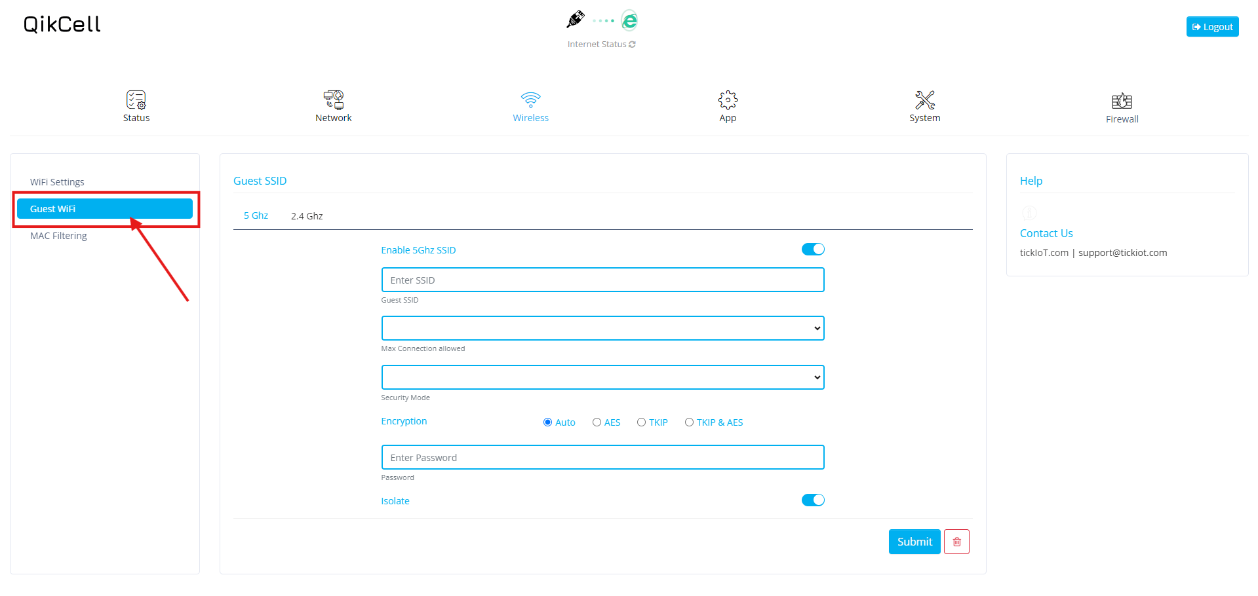1258x596 pixels.
Task: Open the Max Connection allowed dropdown
Action: point(602,328)
